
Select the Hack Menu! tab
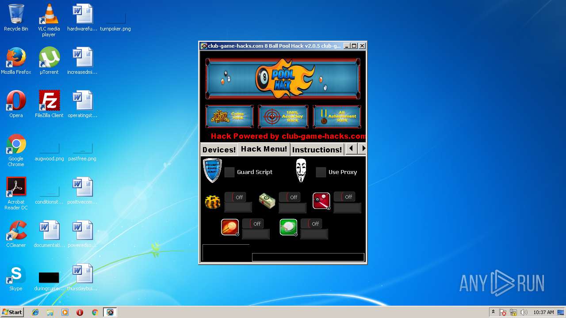click(264, 149)
